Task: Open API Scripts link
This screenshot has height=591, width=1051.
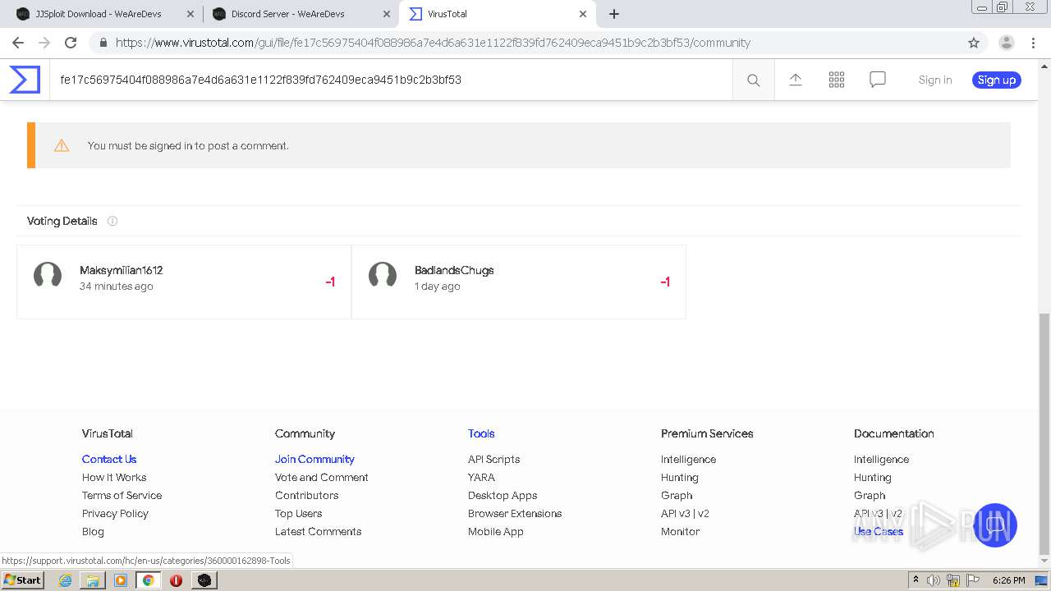Action: pos(493,459)
